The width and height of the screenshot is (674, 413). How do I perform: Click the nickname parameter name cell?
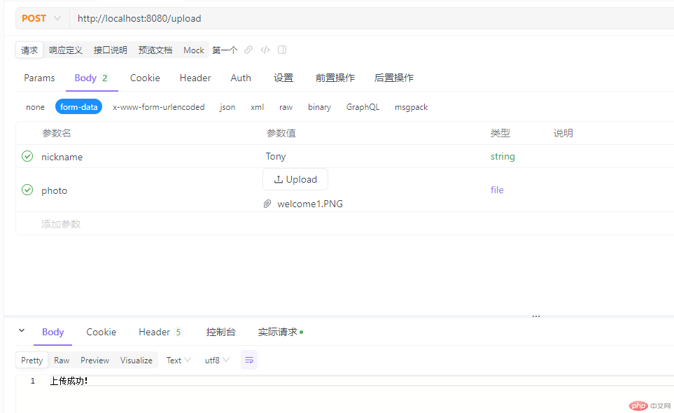point(62,157)
